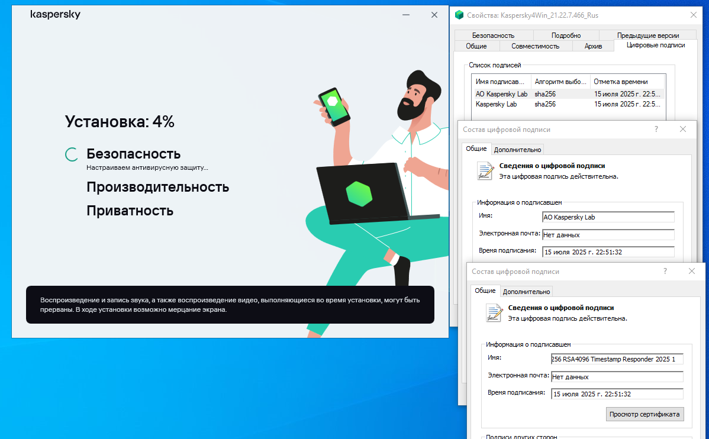Click the help question mark in lower Состав dialog
Screen dimensions: 709x439
pyautogui.click(x=665, y=271)
